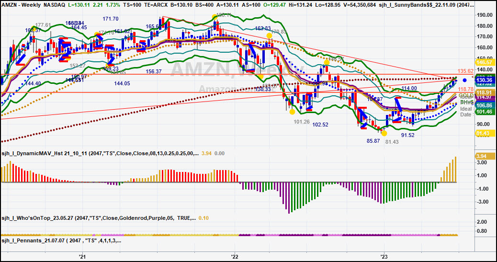Click the '21 year marker on time axis
Viewport: 497px width, 262px height.
pos(82,256)
